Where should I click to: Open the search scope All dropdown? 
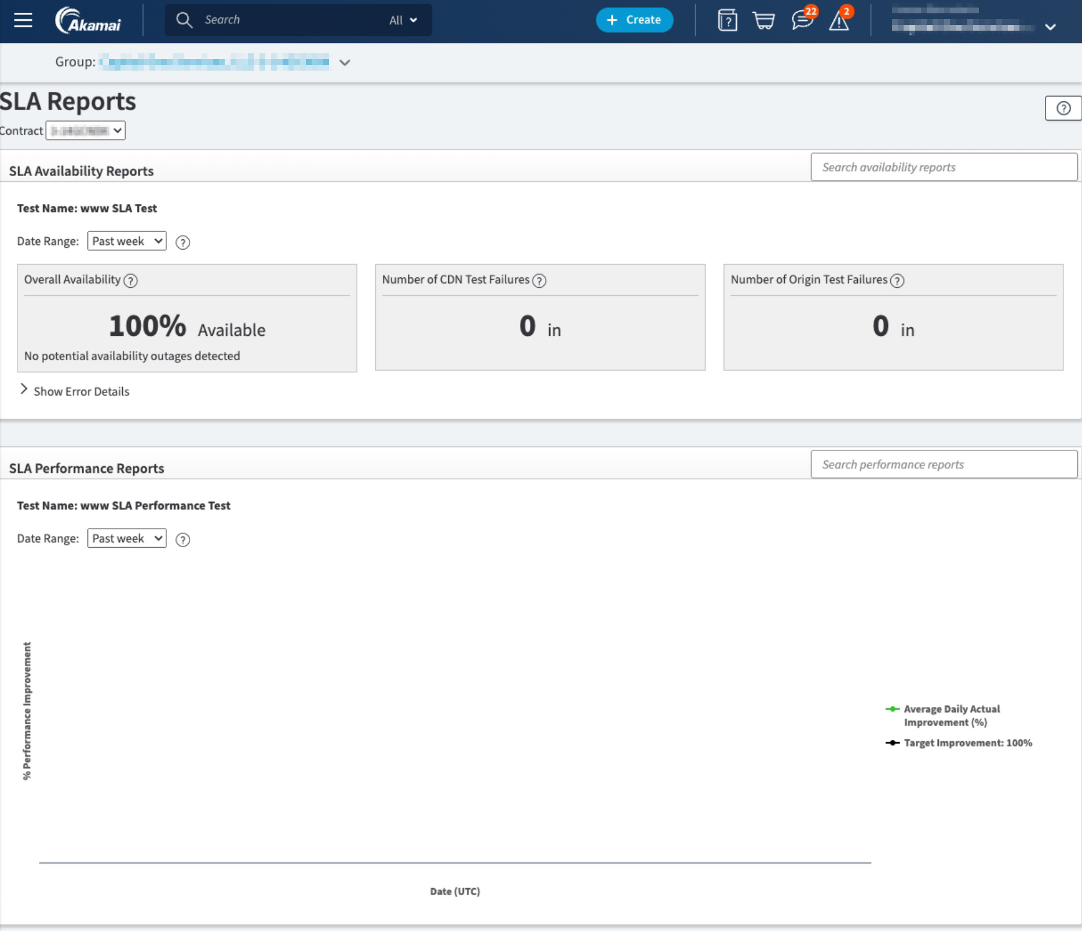point(403,20)
